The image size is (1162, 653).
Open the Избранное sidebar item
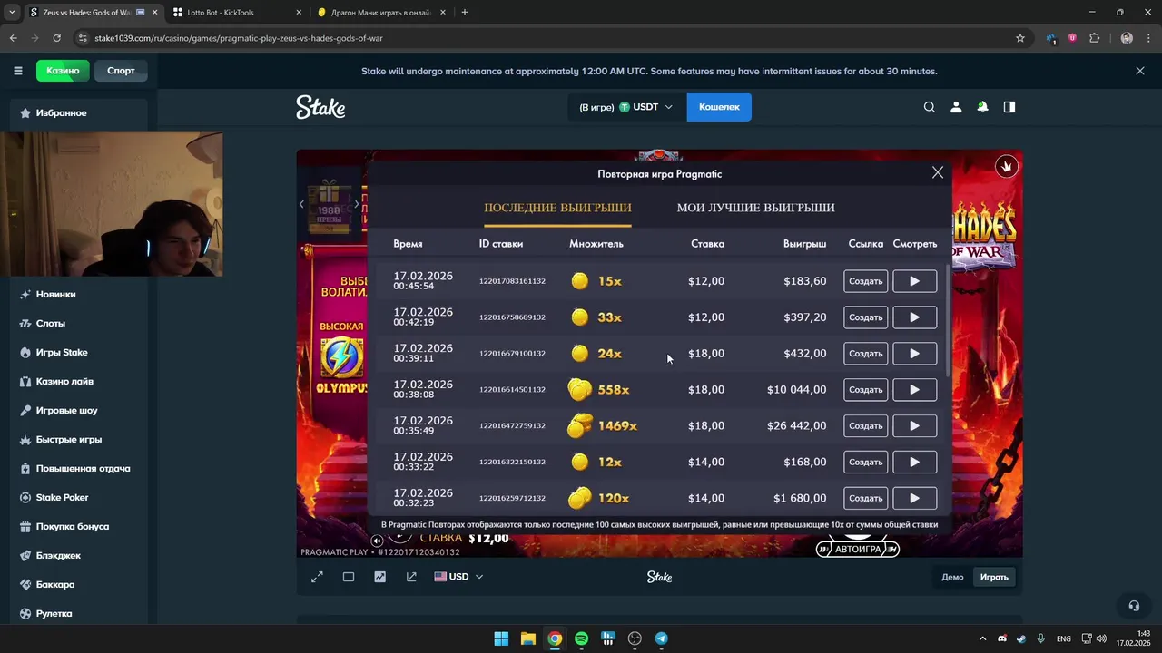coord(78,113)
